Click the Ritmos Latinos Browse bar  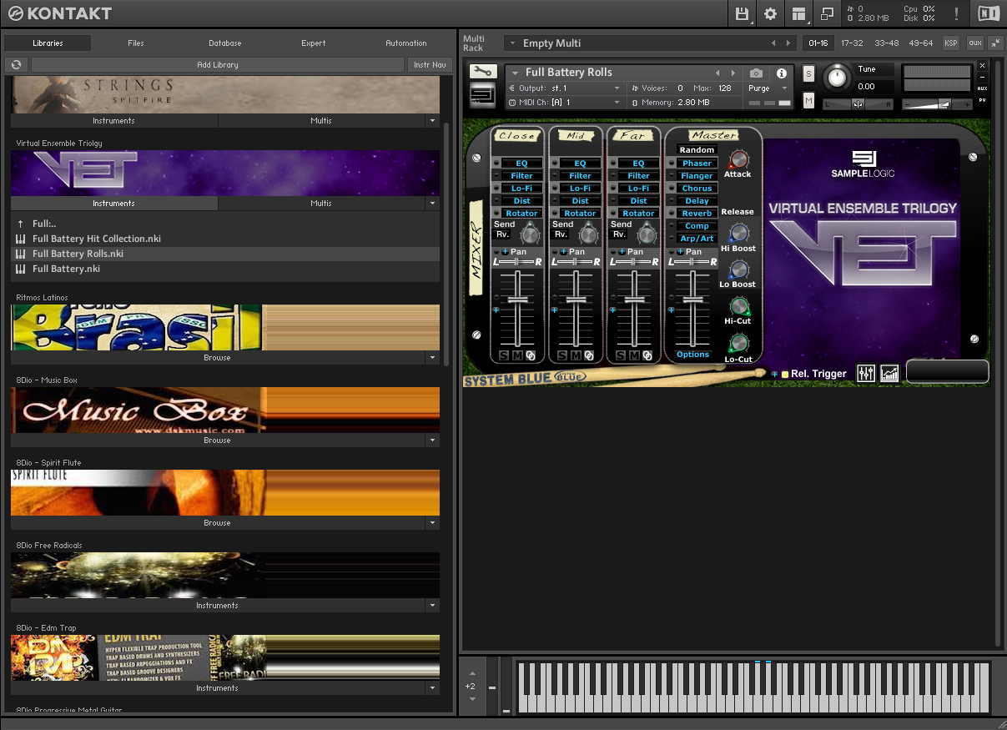(217, 357)
